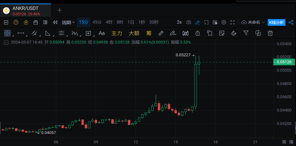Open chart settings hexagon icon

coord(224,22)
